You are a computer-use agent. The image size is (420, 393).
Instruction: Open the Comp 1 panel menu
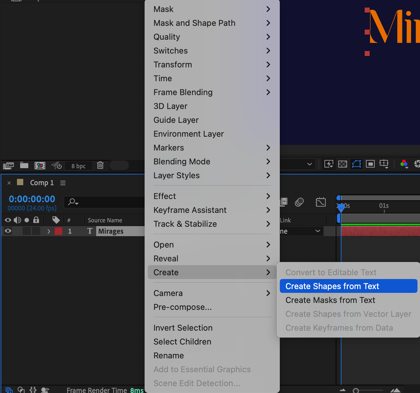63,183
